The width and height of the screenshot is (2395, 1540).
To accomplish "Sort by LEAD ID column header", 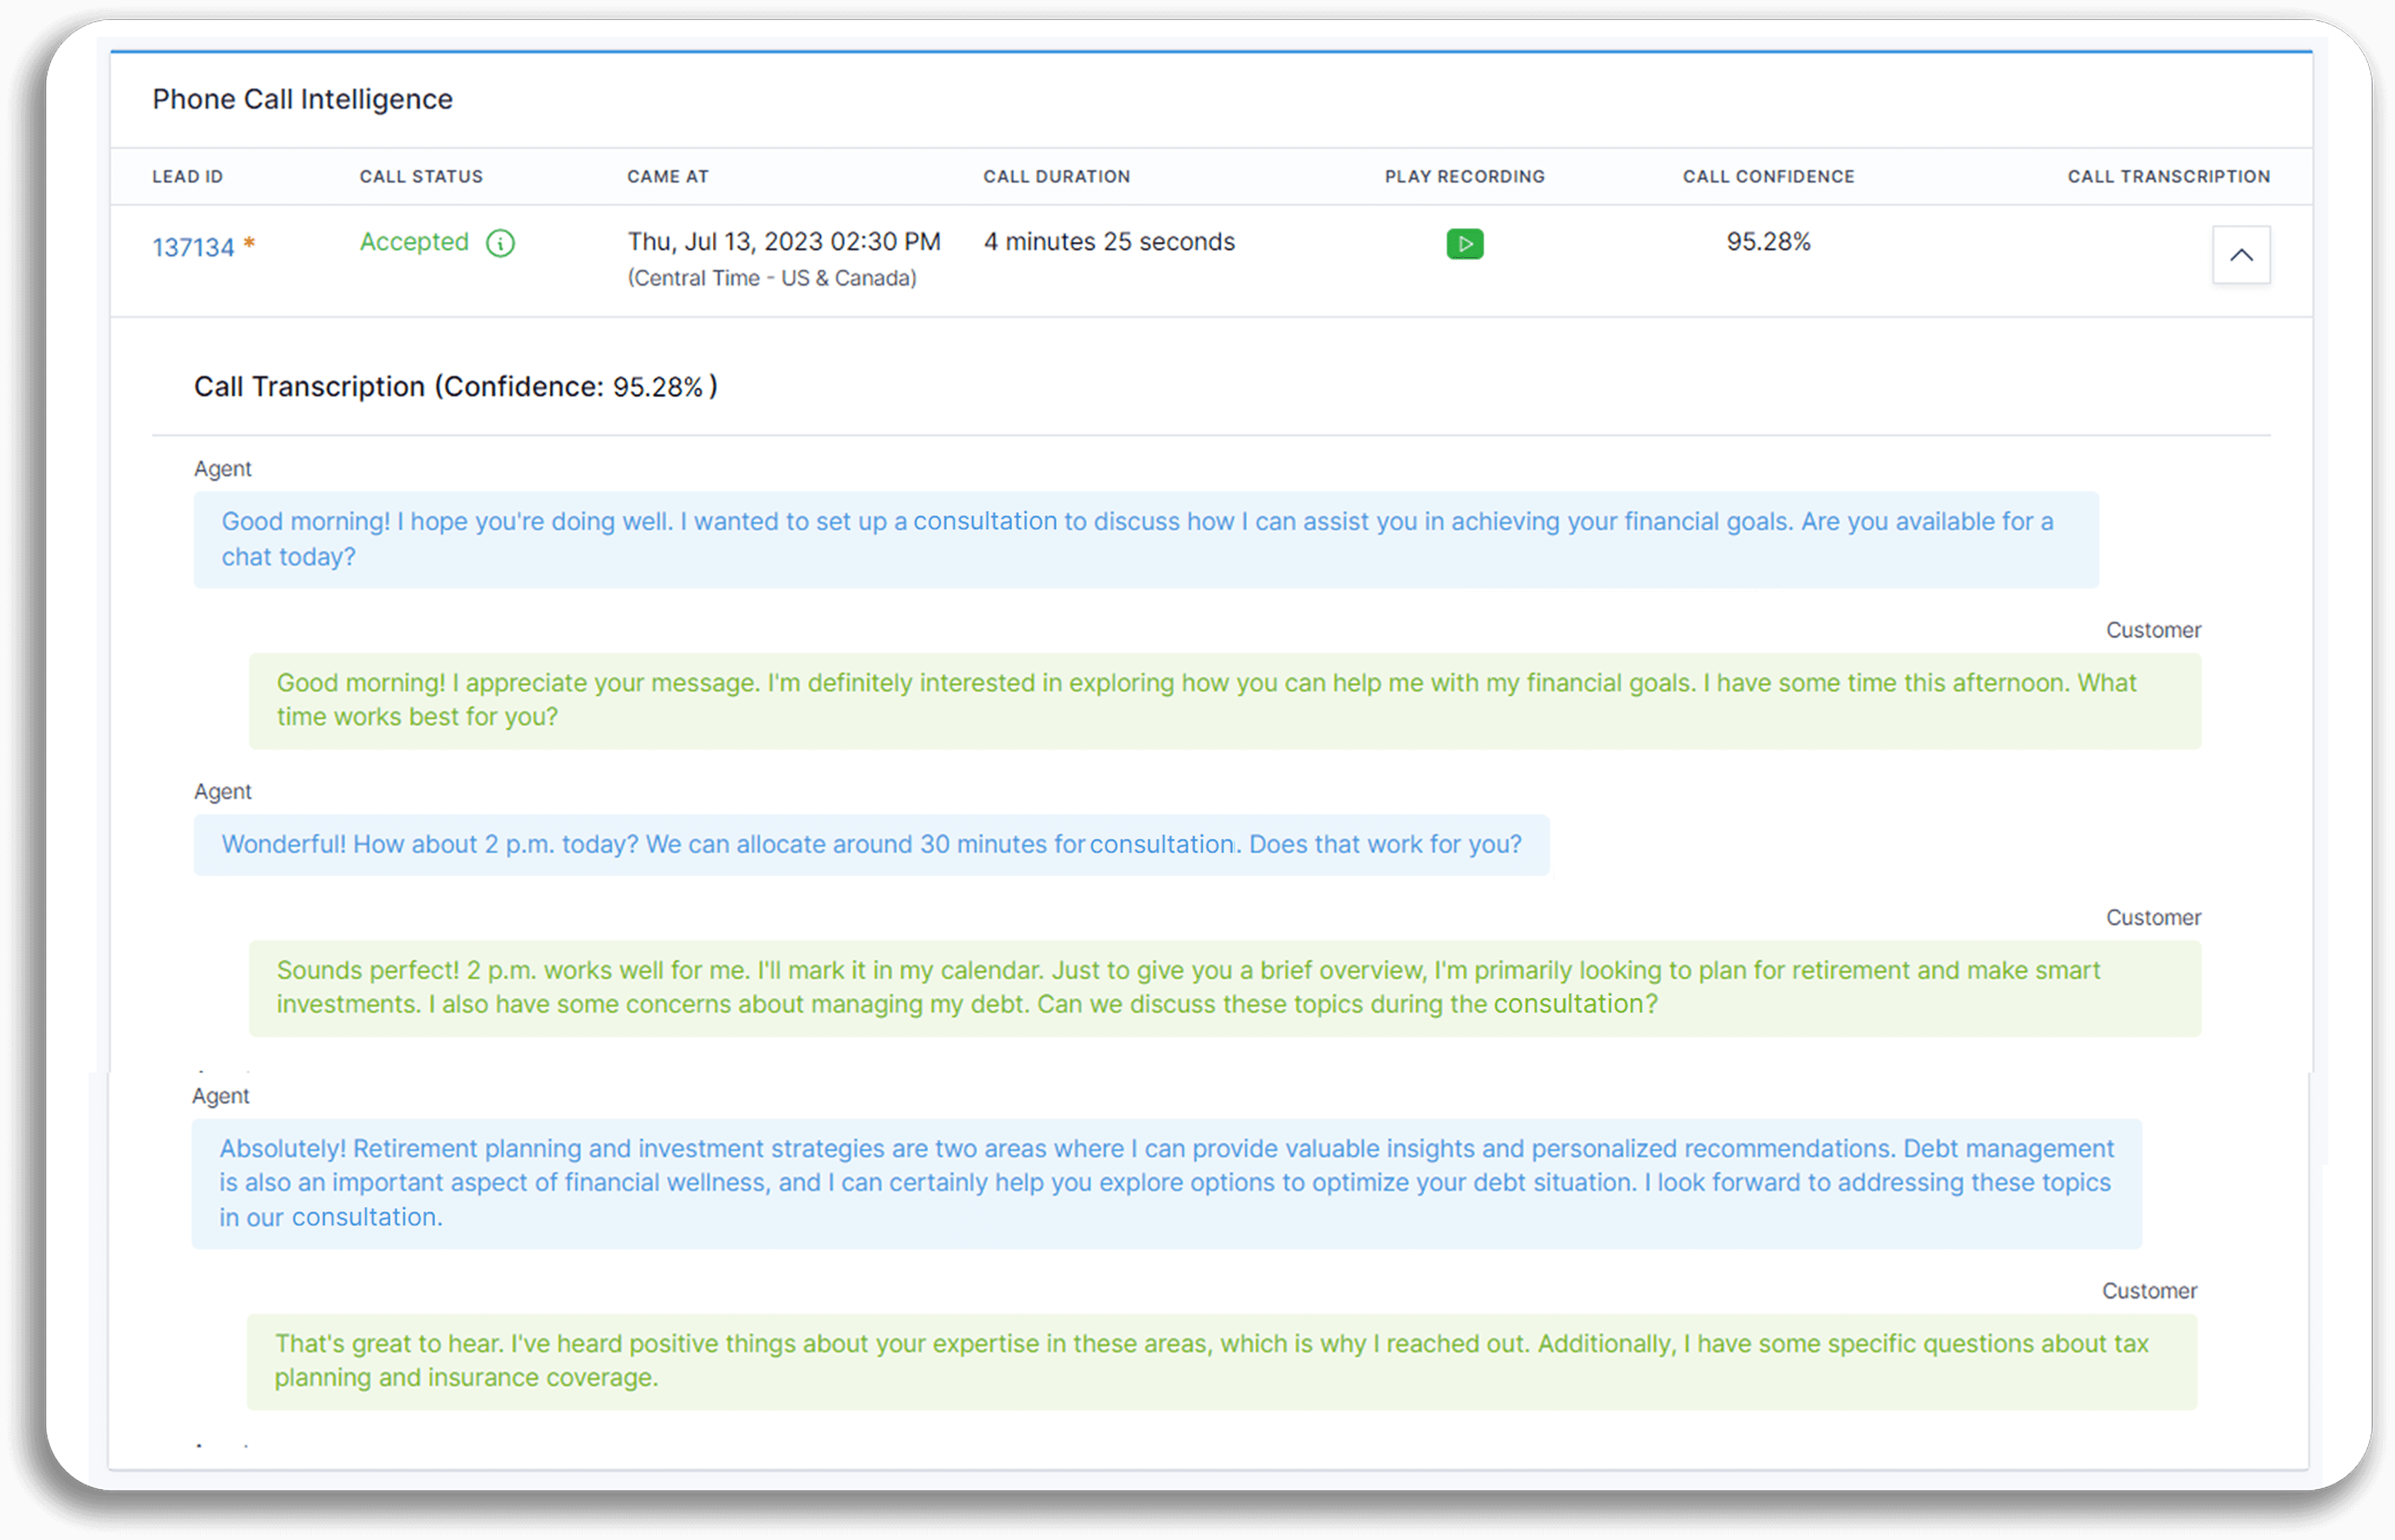I will pos(187,176).
